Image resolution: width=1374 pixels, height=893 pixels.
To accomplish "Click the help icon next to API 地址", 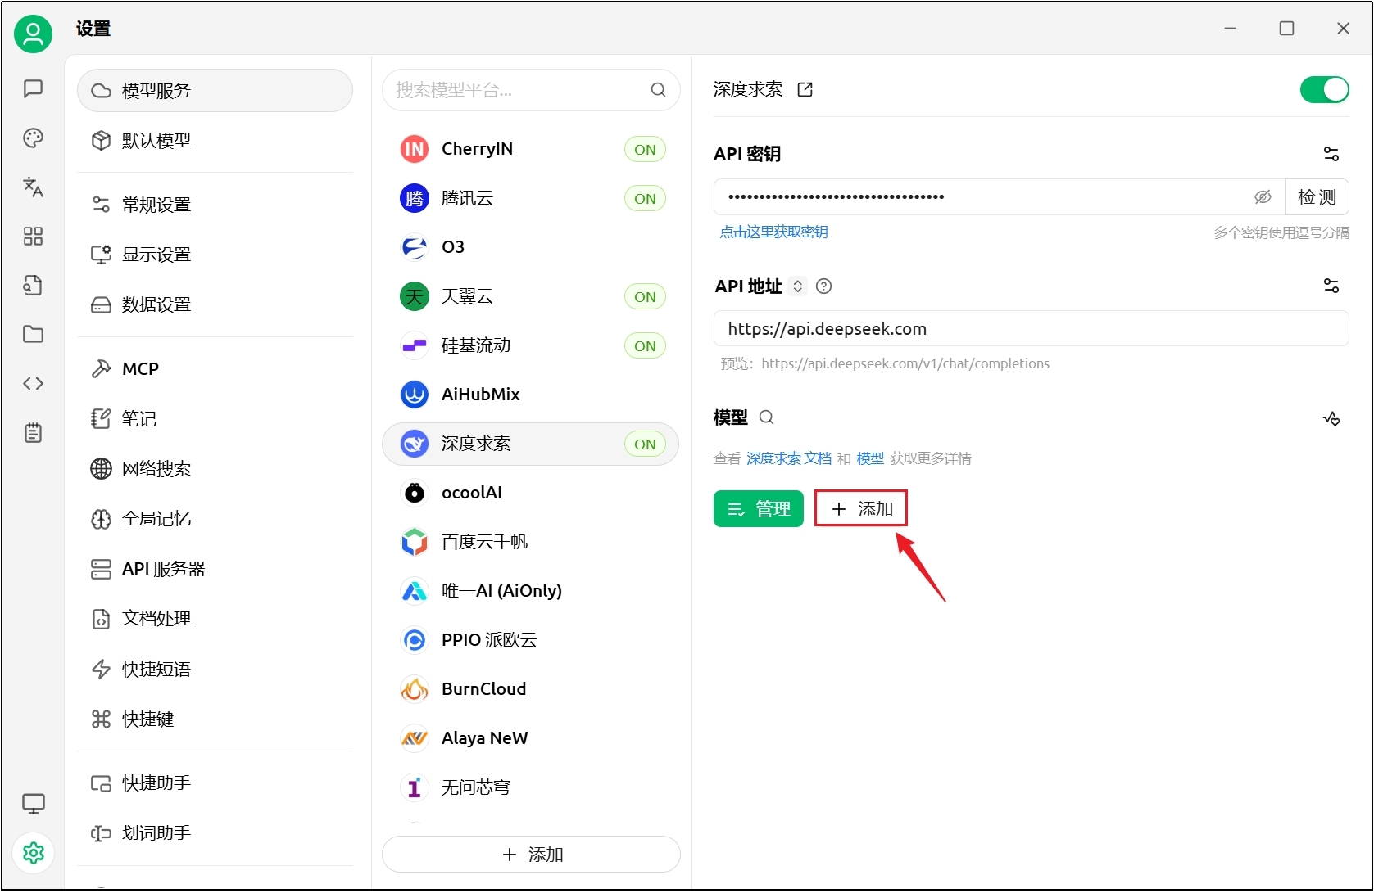I will (824, 286).
